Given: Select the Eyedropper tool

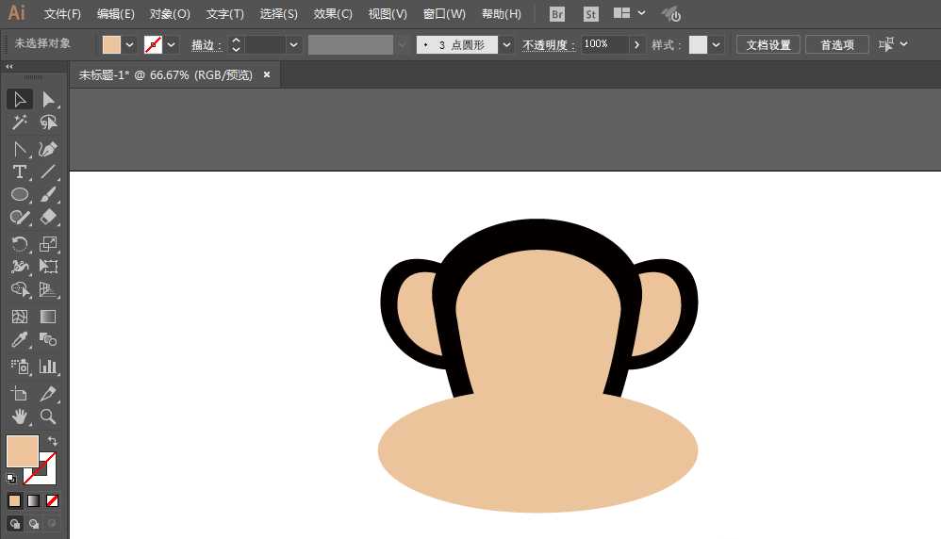Looking at the screenshot, I should pyautogui.click(x=20, y=340).
